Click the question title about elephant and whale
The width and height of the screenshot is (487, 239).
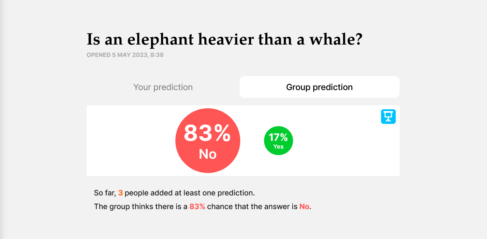225,39
